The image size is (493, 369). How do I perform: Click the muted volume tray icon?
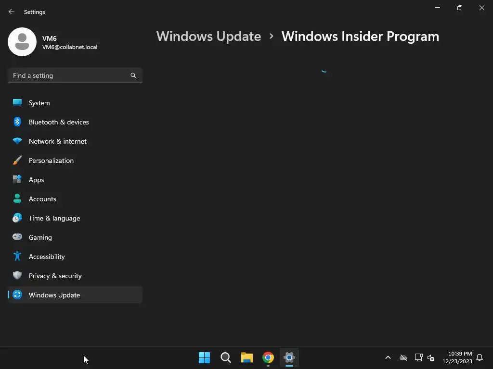pyautogui.click(x=431, y=357)
